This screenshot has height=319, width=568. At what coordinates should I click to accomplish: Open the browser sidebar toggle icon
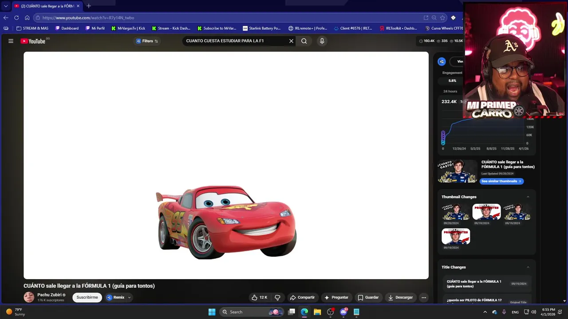coord(6,28)
